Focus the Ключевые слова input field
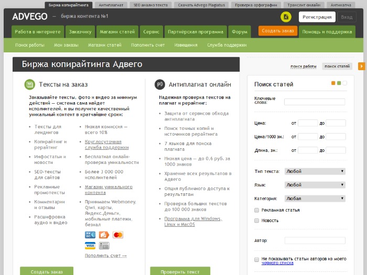367x275 pixels. [315, 102]
